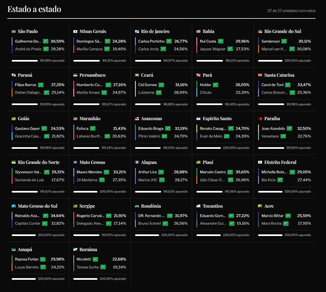Click the Mato Grosso flag icon
The image size is (326, 292).
pyautogui.click(x=75, y=162)
